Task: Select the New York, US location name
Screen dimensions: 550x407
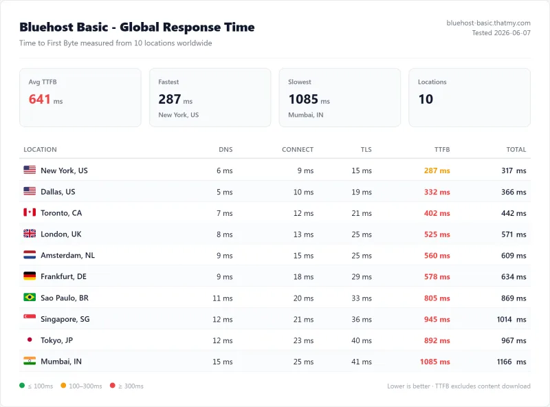Action: point(64,170)
